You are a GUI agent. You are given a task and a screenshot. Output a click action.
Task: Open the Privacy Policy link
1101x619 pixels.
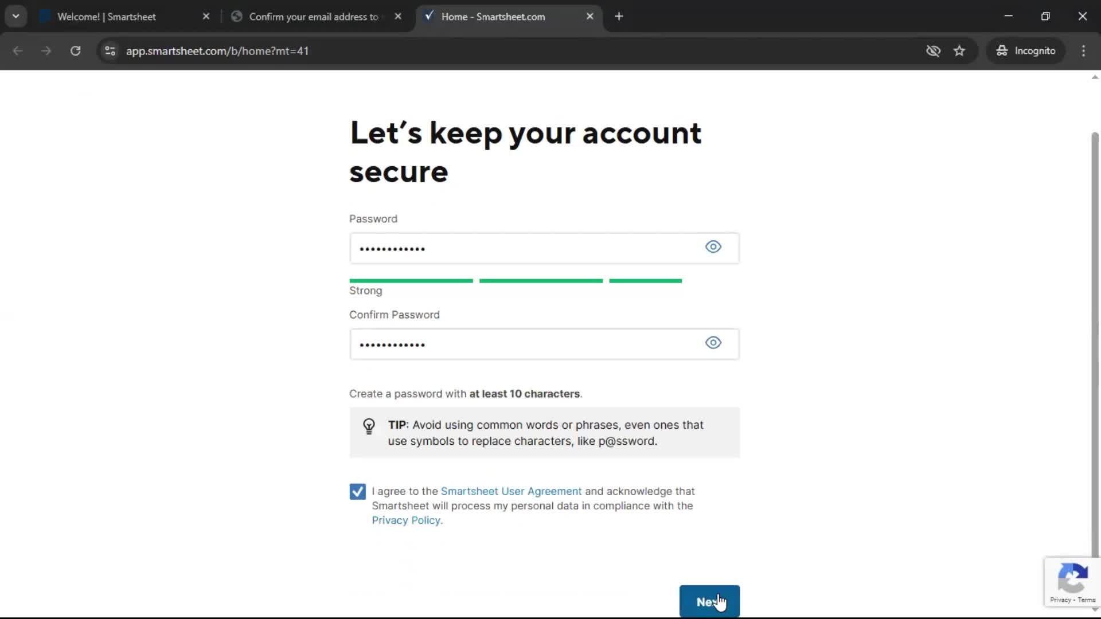tap(405, 520)
